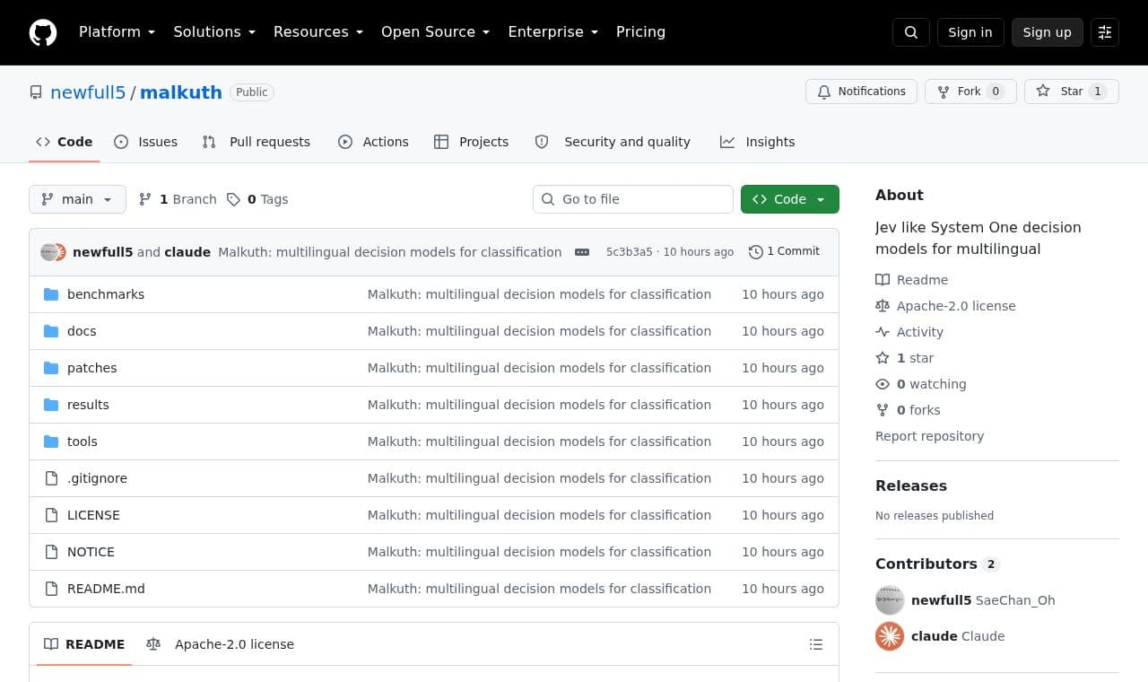Open the patches folder
The height and width of the screenshot is (682, 1148).
(x=91, y=368)
